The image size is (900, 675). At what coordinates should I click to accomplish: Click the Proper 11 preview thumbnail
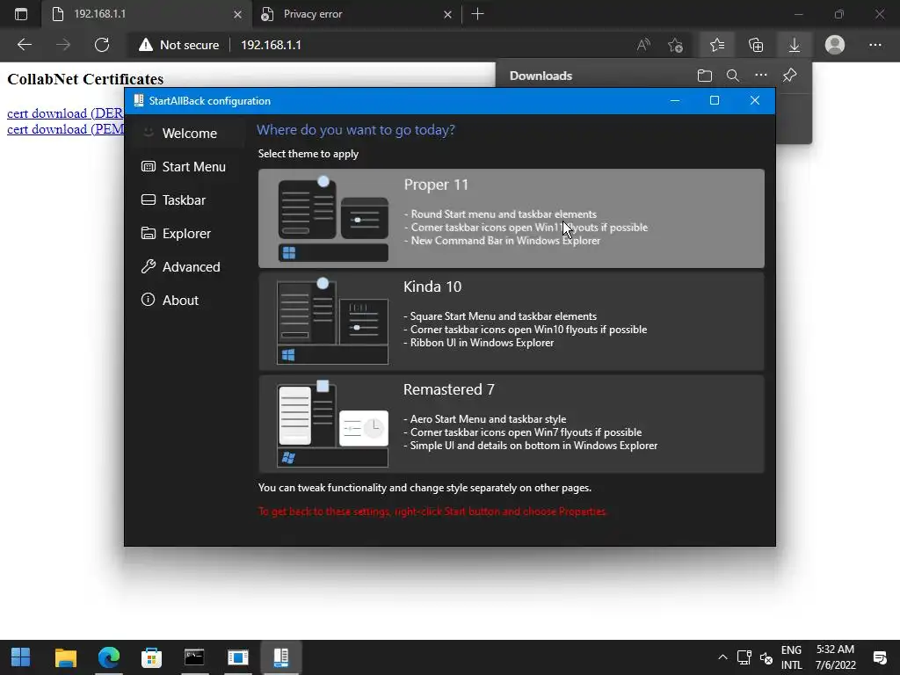pyautogui.click(x=333, y=219)
